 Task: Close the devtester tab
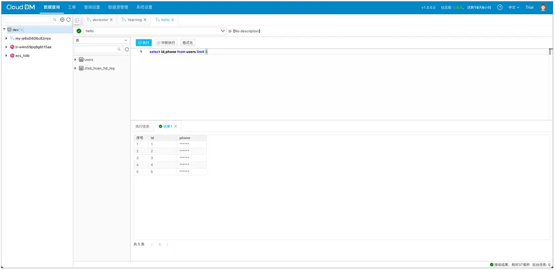(x=111, y=20)
